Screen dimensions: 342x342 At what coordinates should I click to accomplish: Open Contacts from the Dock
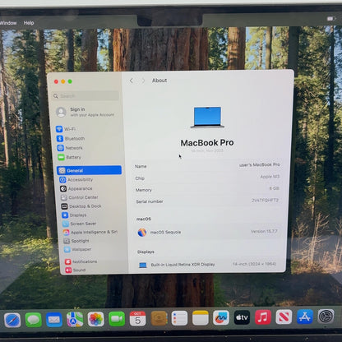tap(159, 318)
